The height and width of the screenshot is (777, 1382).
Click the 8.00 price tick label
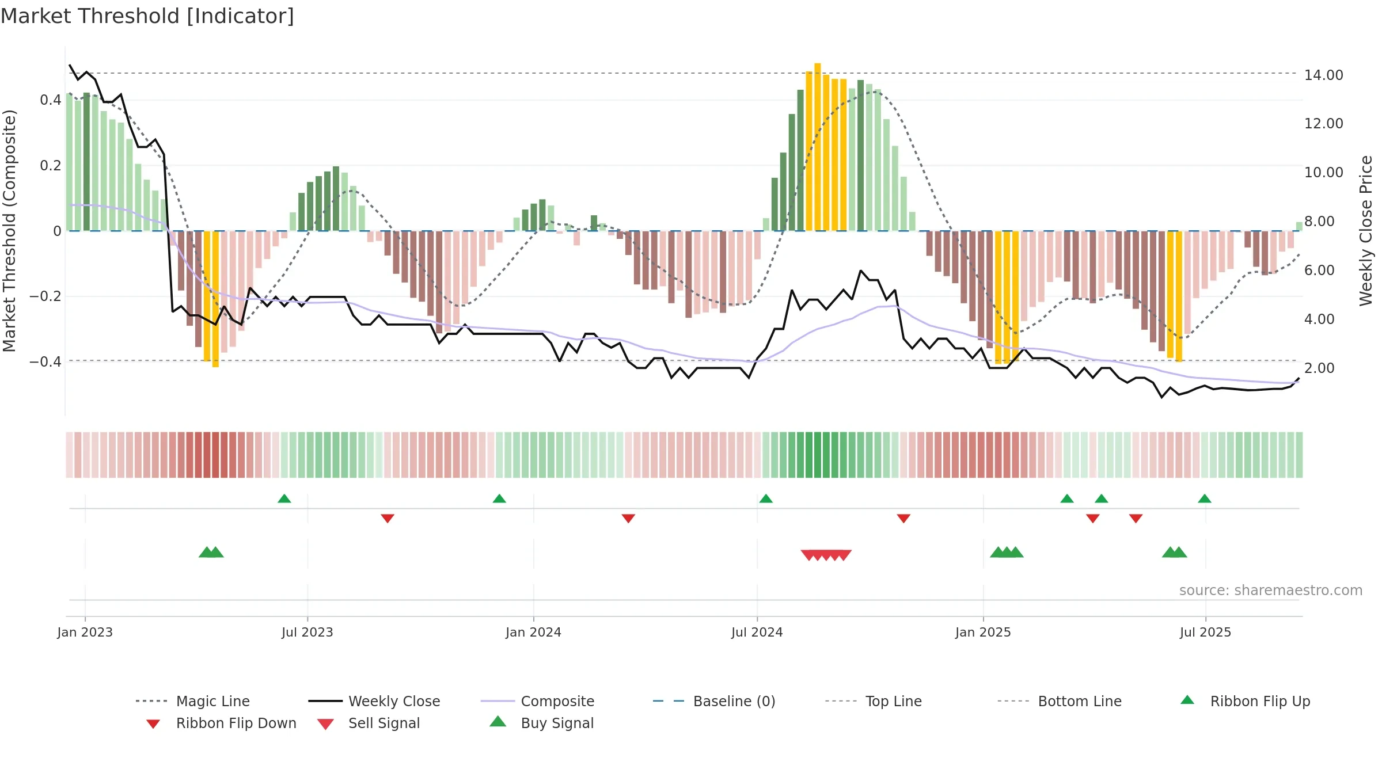[x=1319, y=222]
